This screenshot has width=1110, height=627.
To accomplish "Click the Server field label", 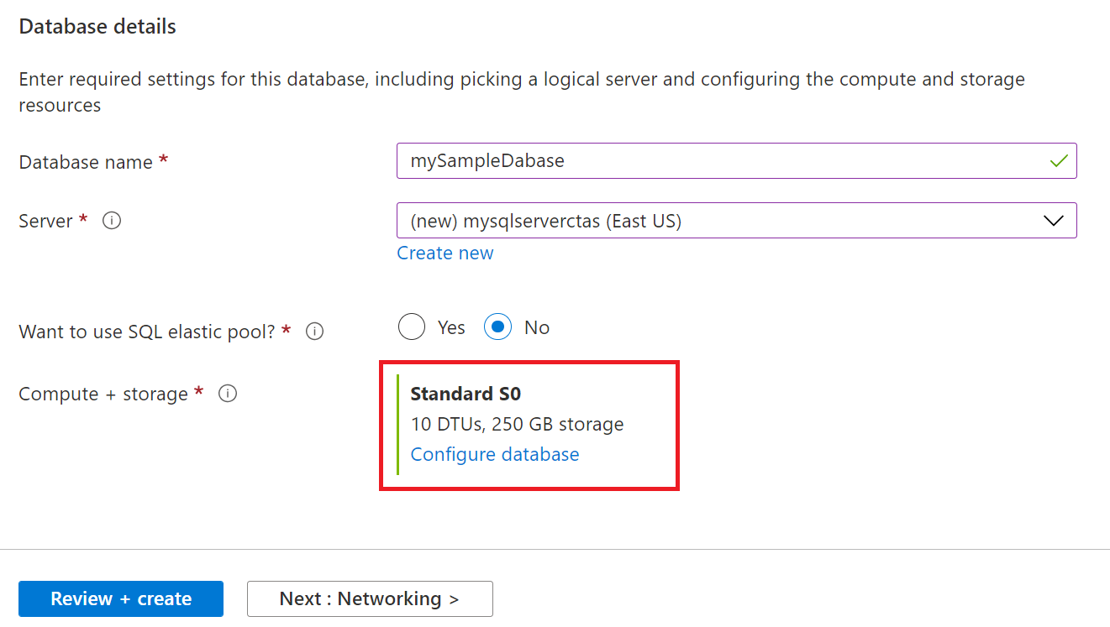I will (x=46, y=222).
